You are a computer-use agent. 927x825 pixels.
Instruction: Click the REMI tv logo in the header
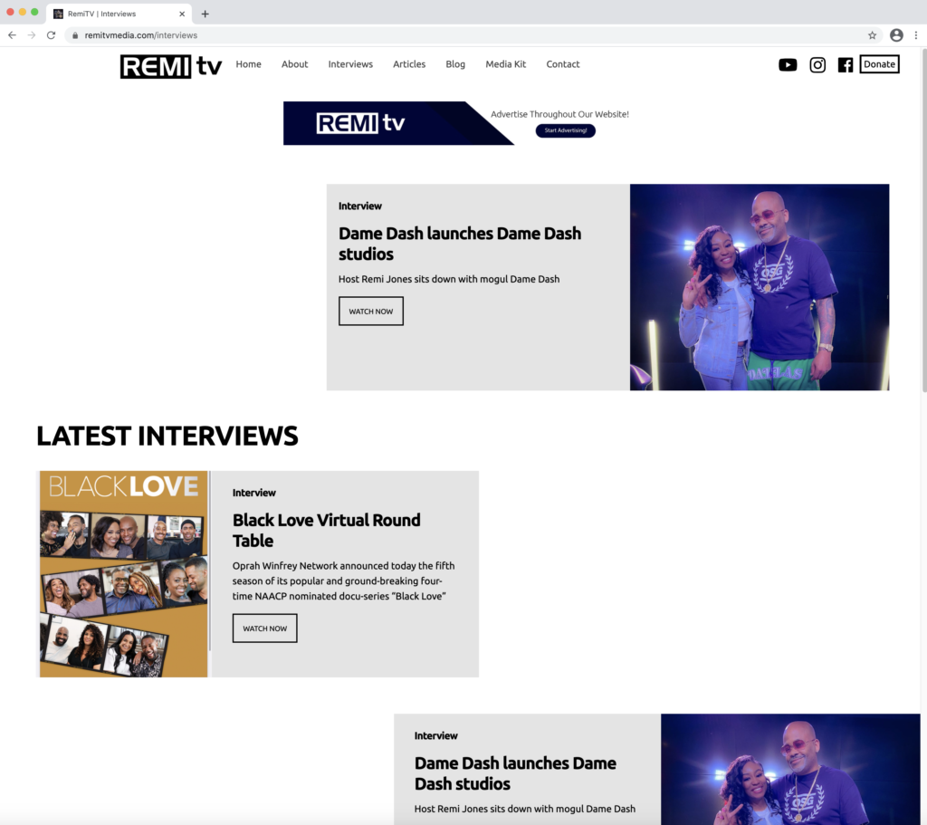click(x=171, y=66)
